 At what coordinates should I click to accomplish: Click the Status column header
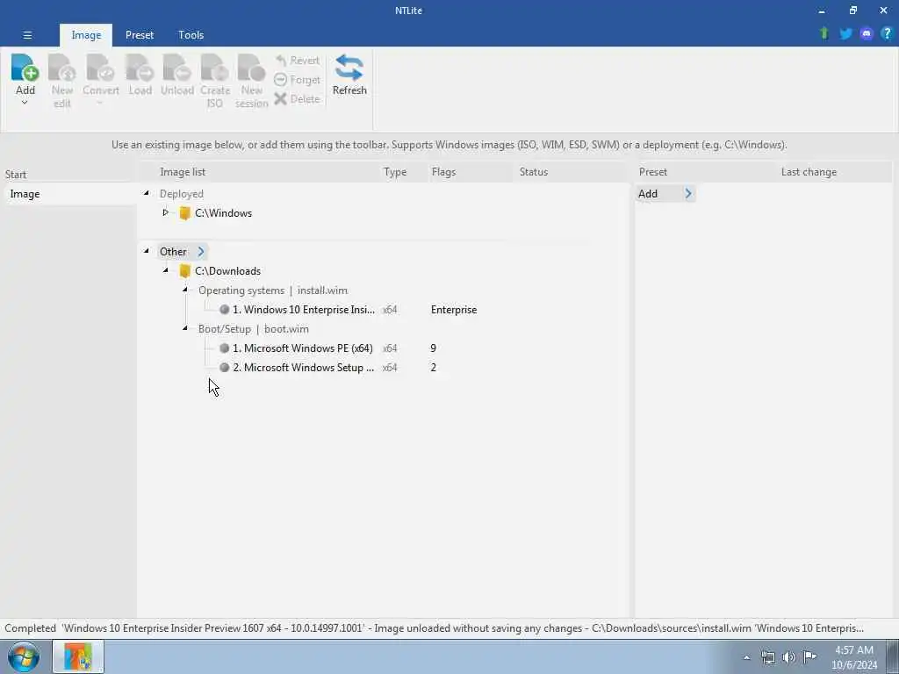tap(534, 172)
